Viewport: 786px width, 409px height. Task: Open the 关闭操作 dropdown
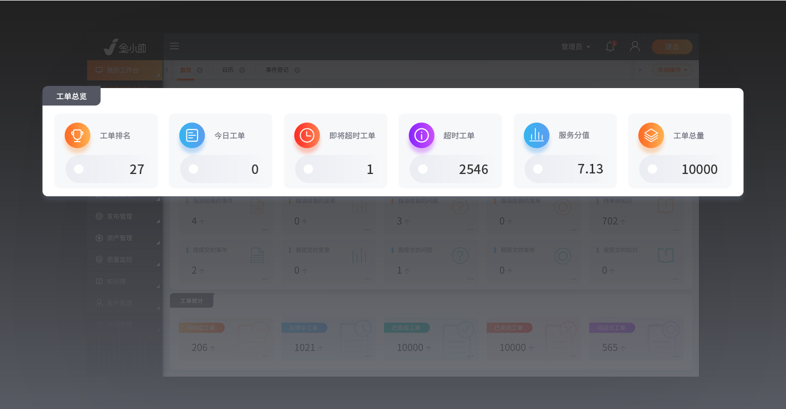672,69
